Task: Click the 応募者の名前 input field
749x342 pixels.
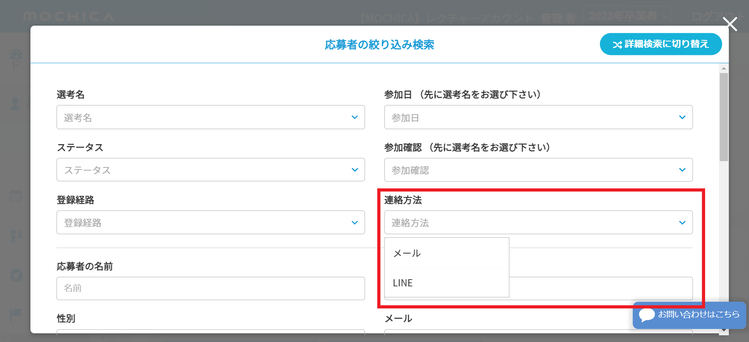Action: 210,288
